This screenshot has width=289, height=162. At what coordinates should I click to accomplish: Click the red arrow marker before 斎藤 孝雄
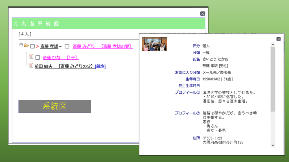click(x=37, y=46)
